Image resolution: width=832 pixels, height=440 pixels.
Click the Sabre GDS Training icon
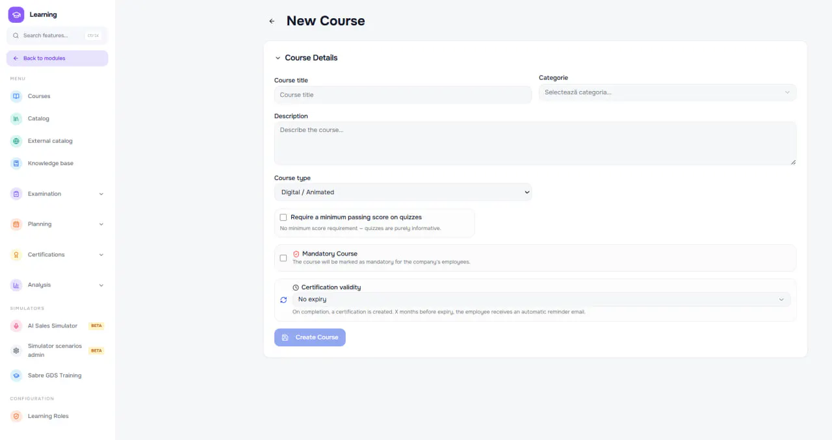[16, 376]
